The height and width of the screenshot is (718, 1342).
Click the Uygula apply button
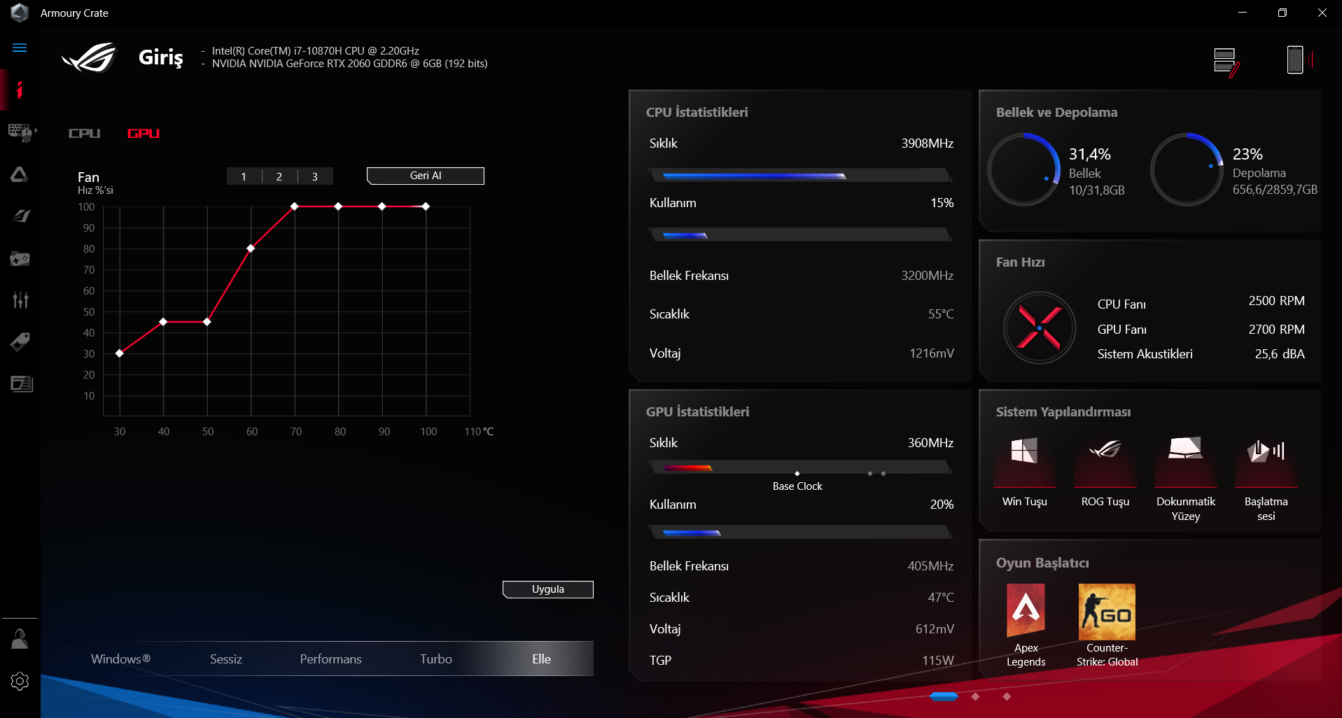click(548, 589)
